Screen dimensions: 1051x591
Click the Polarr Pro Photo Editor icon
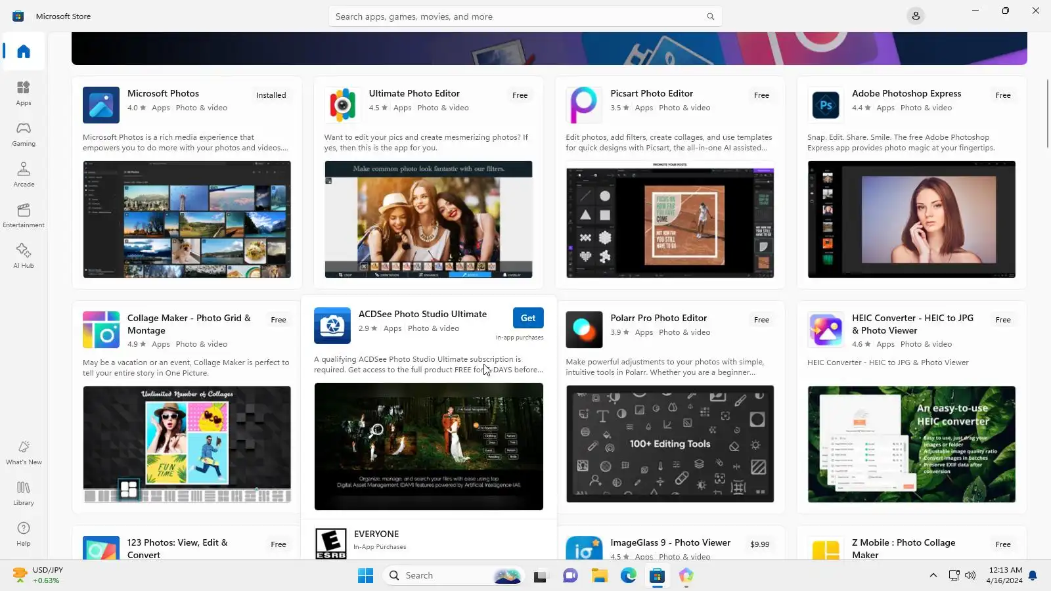[584, 330]
